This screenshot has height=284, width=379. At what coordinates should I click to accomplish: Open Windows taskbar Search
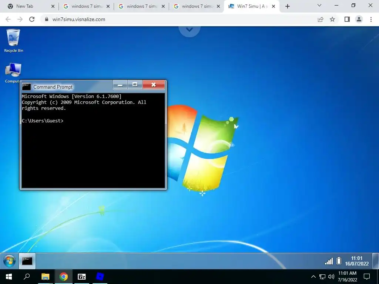coord(27,277)
